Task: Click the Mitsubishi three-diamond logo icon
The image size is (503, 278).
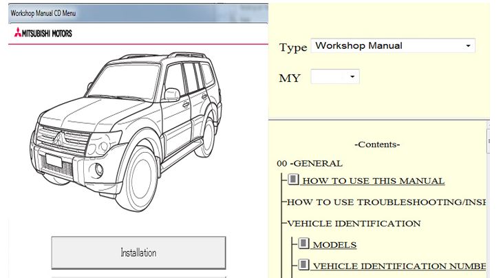Action: pyautogui.click(x=17, y=33)
